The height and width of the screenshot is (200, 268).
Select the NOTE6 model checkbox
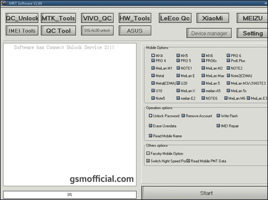pyautogui.click(x=203, y=98)
